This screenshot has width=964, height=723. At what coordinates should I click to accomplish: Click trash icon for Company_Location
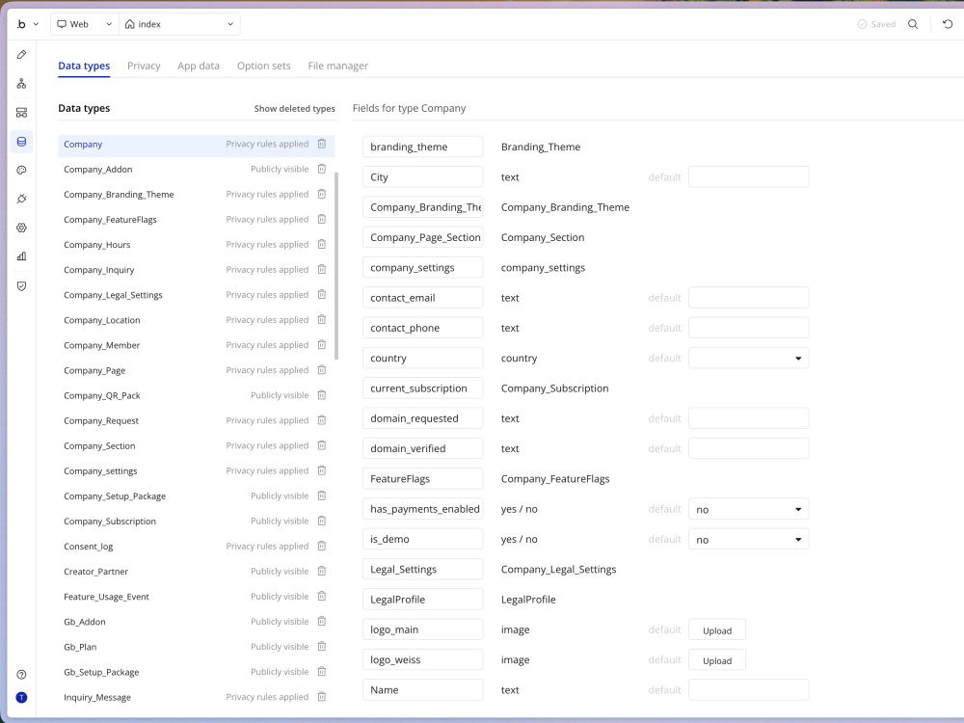322,320
